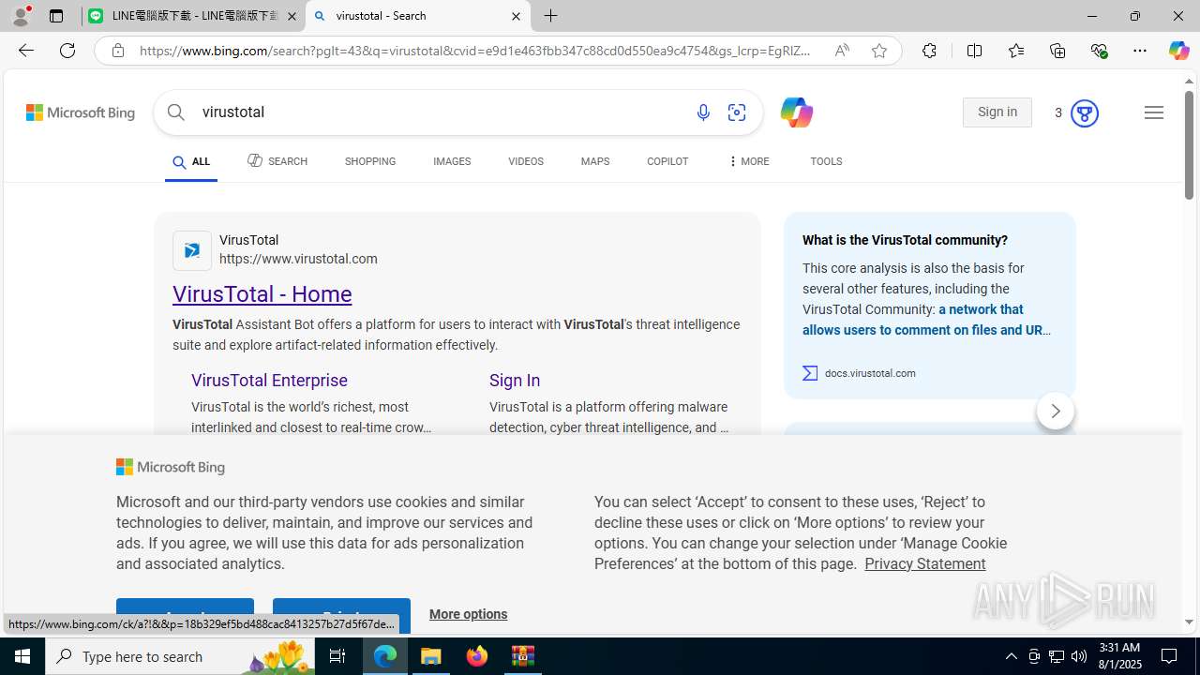The width and height of the screenshot is (1200, 675).
Task: Open the notification center icon
Action: tap(1170, 656)
